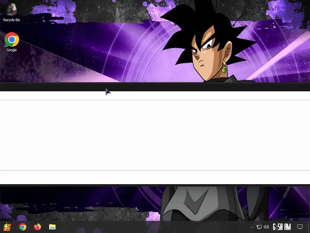Open the Start menu button on the taskbar
Image resolution: width=310 pixels, height=233 pixels.
(7, 227)
